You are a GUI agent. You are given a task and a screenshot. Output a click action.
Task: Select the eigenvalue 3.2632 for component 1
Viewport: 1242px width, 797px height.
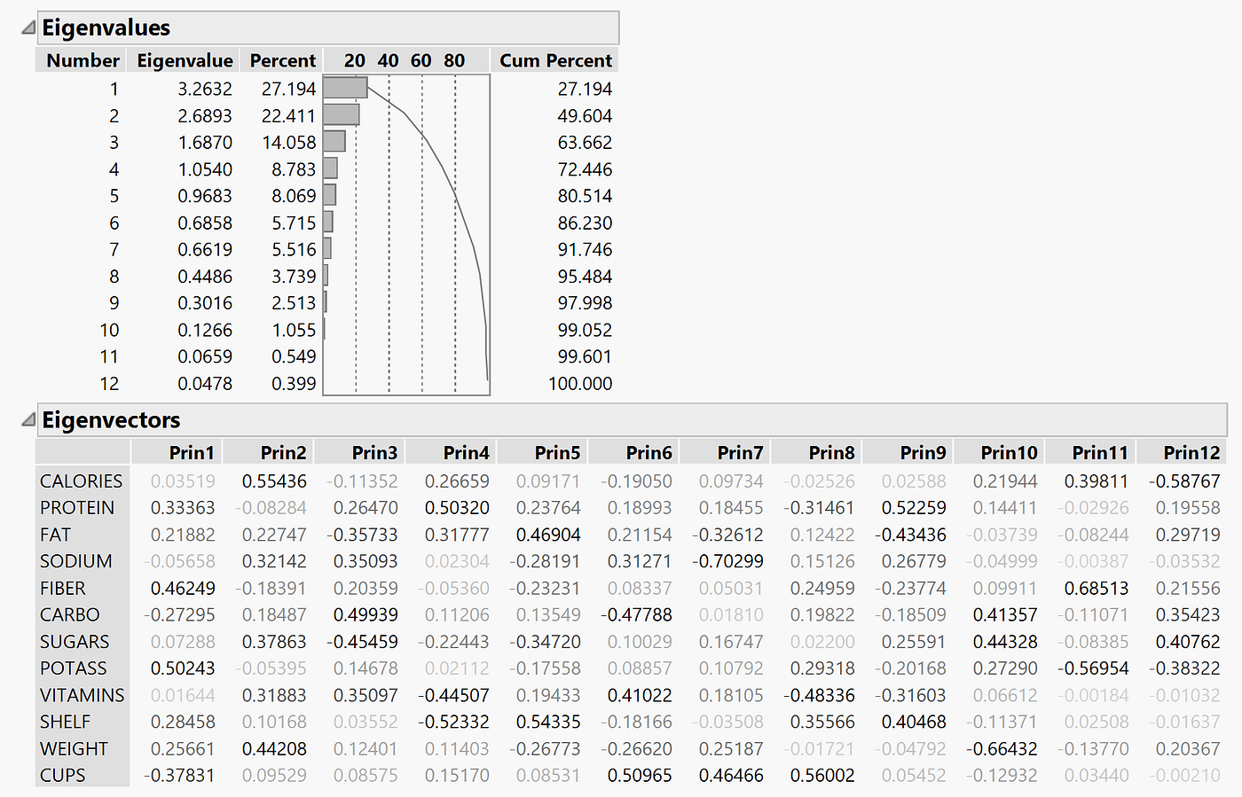(206, 89)
